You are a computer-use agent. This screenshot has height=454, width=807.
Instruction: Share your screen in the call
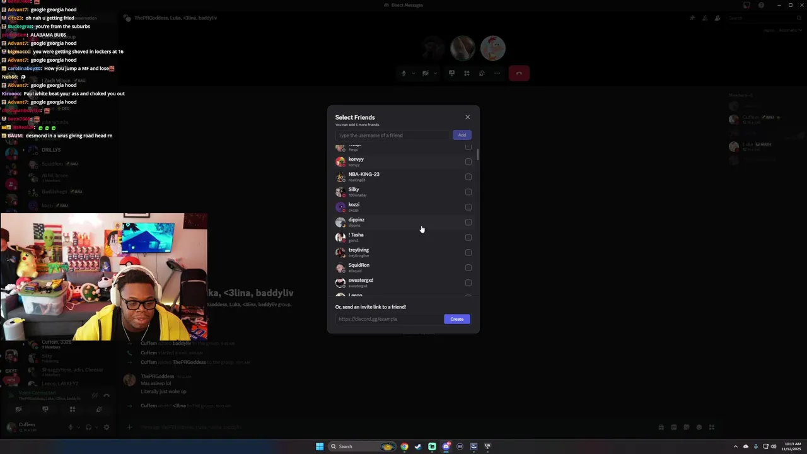(451, 73)
